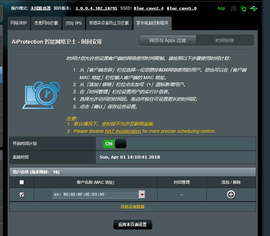270x236 pixels.
Task: Click the network clients monitor icon
Action: pyautogui.click(x=243, y=9)
